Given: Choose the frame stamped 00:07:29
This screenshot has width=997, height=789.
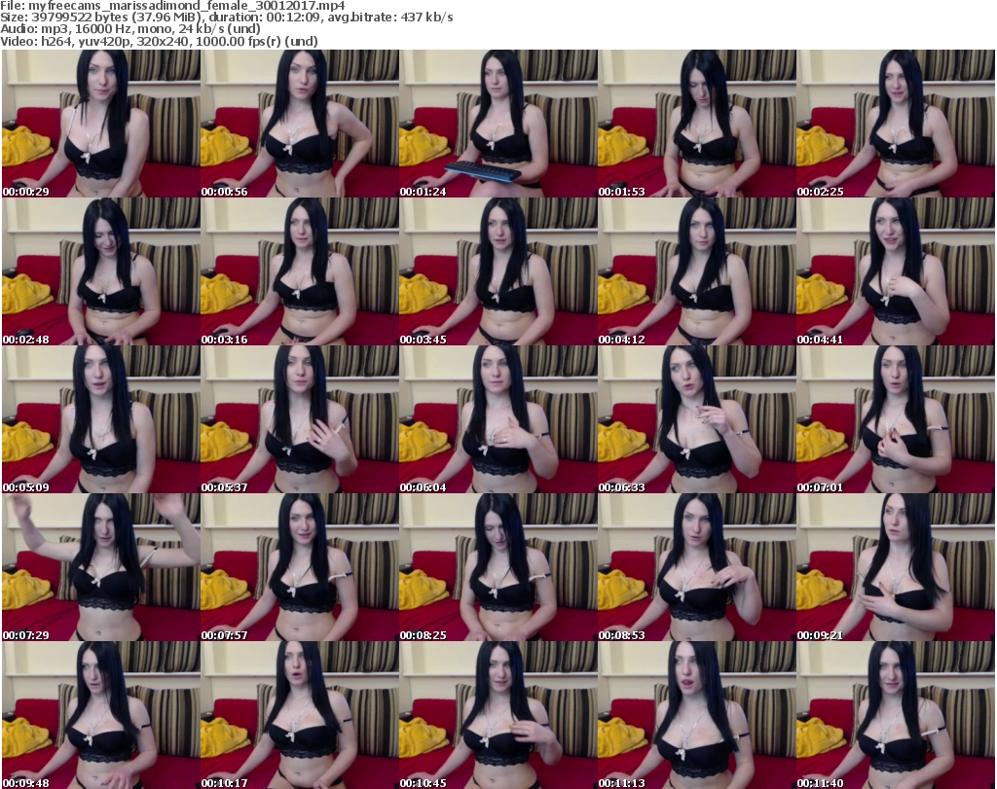Looking at the screenshot, I should point(101,567).
